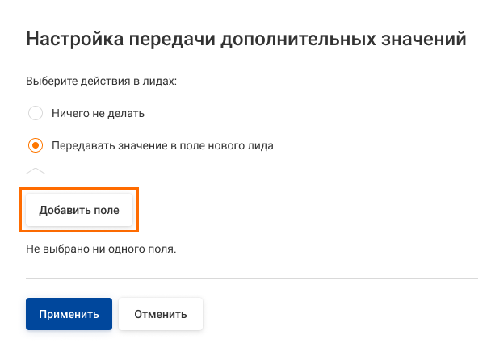Click the "Выберите действия в лидах:" prompt text
The height and width of the screenshot is (356, 504).
point(102,82)
